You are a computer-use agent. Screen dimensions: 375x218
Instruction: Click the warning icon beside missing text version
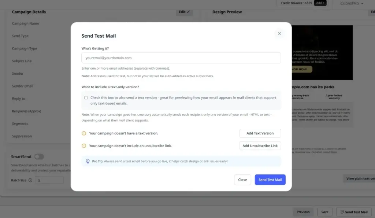[x=84, y=133]
